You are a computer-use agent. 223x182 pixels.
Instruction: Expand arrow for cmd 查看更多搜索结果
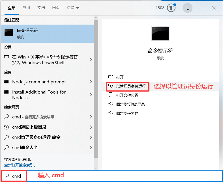pyautogui.click(x=91, y=117)
